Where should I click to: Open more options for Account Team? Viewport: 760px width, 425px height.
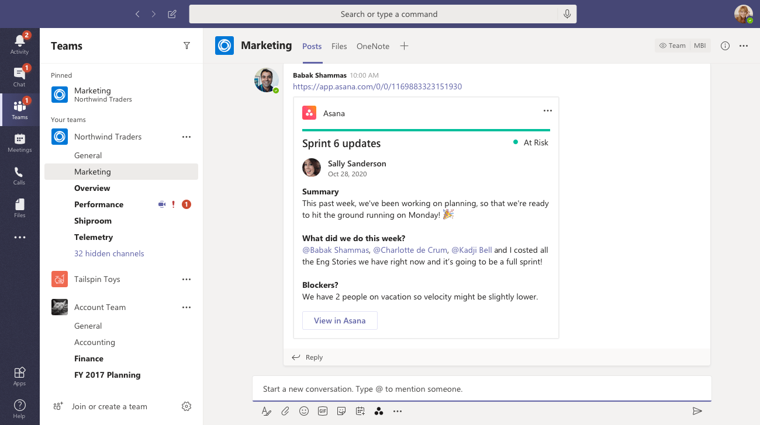coord(186,307)
